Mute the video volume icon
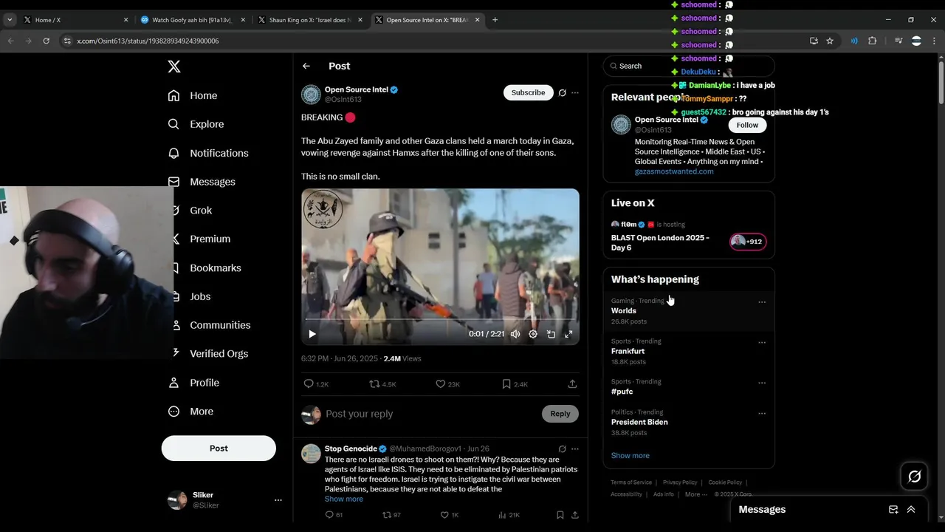Viewport: 945px width, 532px height. coord(515,334)
